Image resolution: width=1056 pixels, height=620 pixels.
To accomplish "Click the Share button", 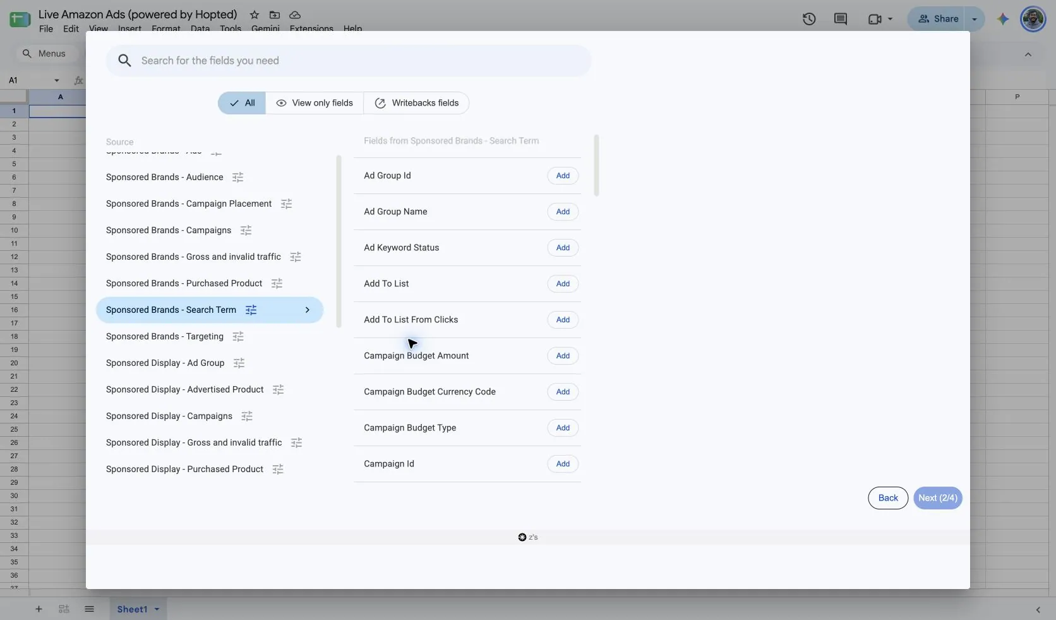I will coord(938,19).
